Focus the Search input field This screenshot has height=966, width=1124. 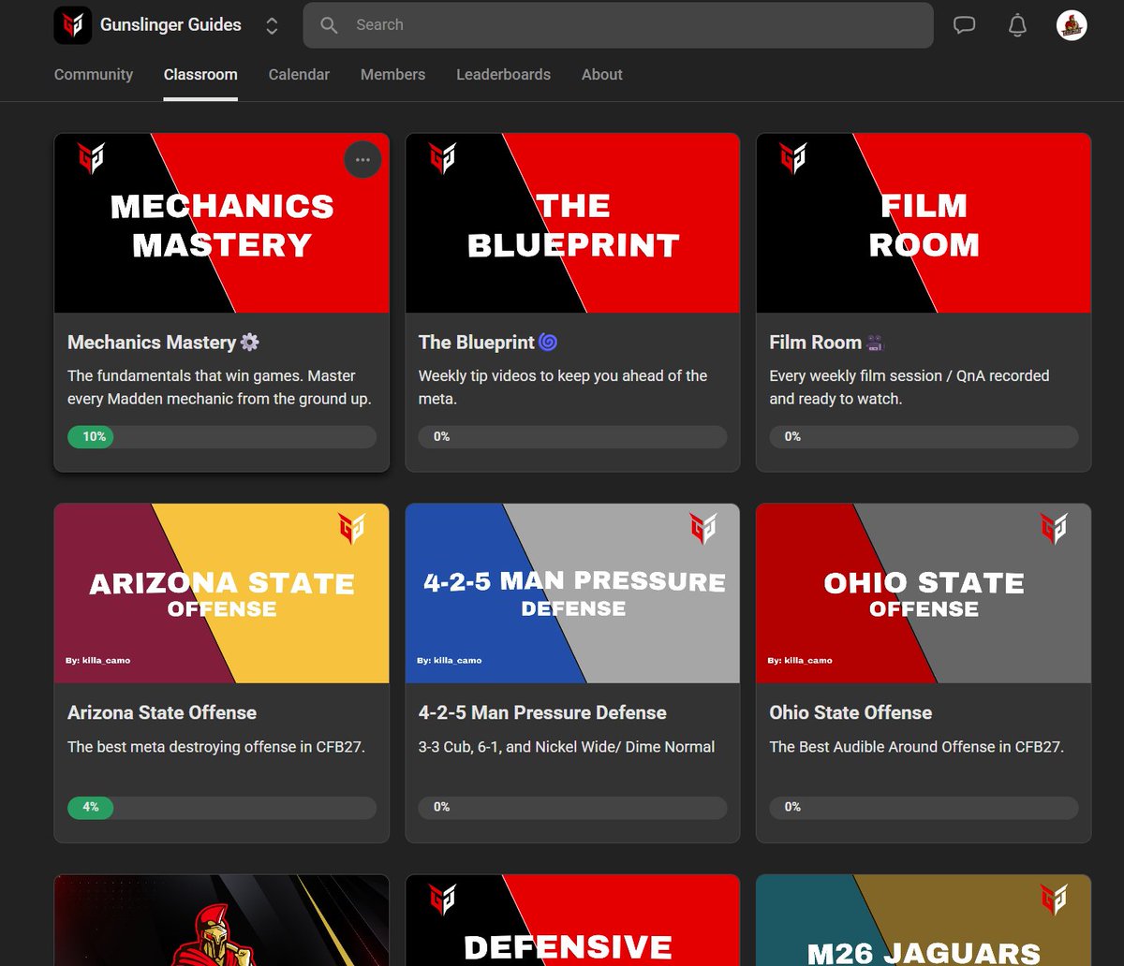coord(618,25)
